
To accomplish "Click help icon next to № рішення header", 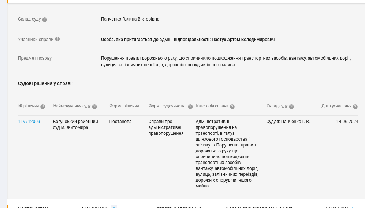I will coord(42,107).
